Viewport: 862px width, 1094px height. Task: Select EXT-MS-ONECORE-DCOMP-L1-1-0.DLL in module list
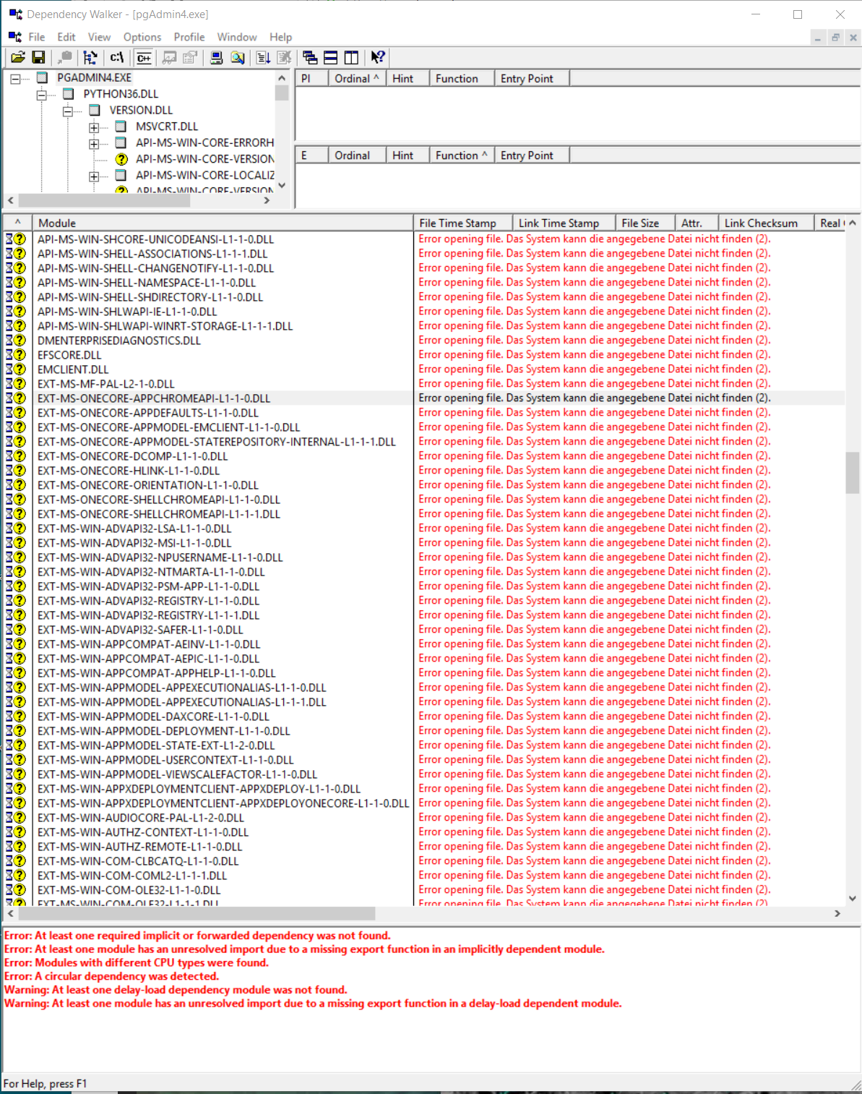tap(132, 456)
